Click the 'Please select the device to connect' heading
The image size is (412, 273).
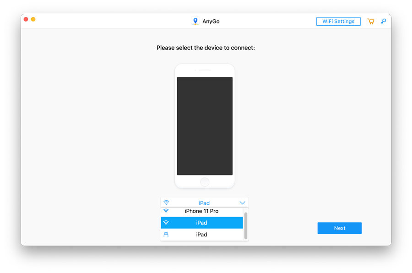click(205, 48)
